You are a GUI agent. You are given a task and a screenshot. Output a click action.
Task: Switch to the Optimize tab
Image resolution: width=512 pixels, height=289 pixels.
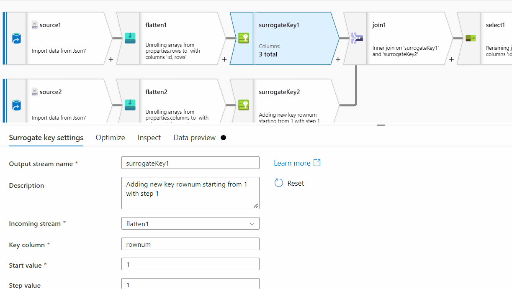point(110,138)
